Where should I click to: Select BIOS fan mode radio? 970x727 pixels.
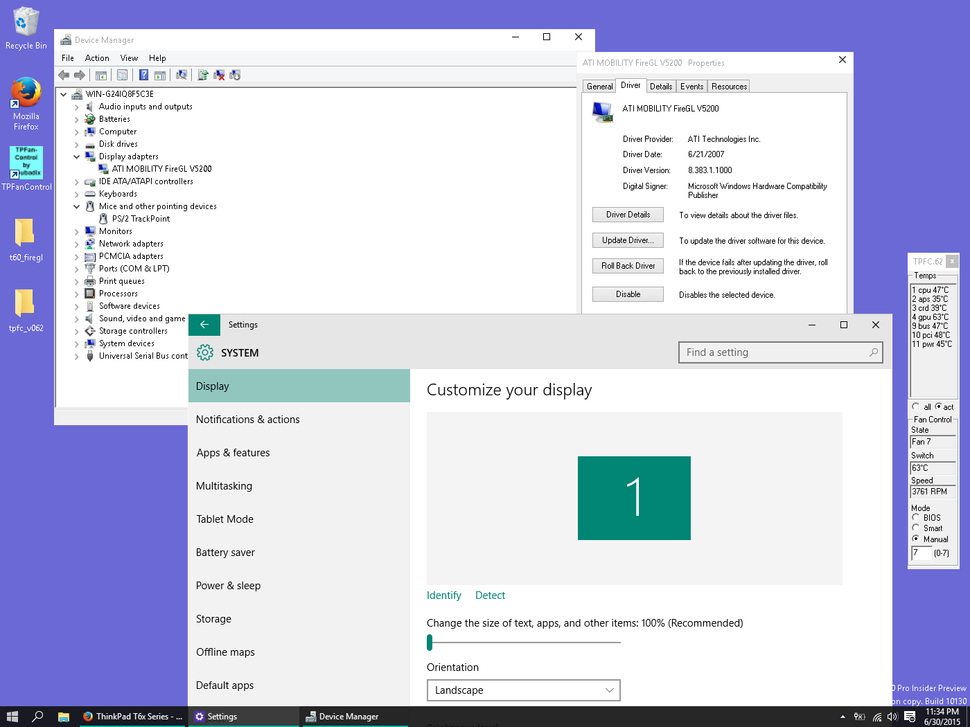point(916,517)
